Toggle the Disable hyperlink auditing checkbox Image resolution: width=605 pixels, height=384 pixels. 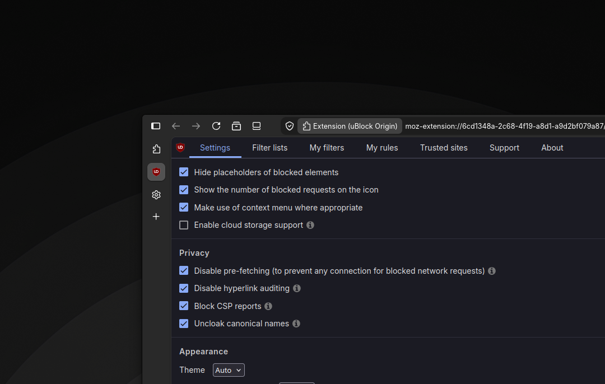[x=184, y=288]
